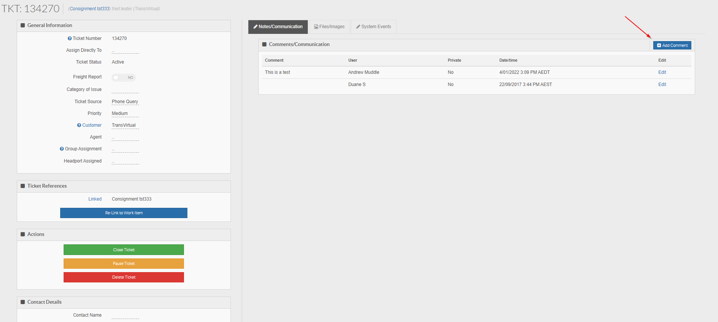Click the Consignment tst333 linked reference text
This screenshot has width=718, height=322.
[131, 199]
